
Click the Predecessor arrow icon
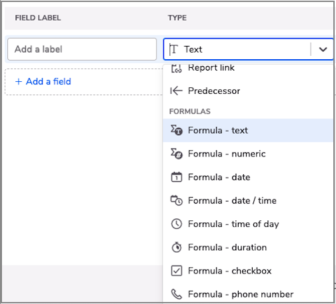177,91
